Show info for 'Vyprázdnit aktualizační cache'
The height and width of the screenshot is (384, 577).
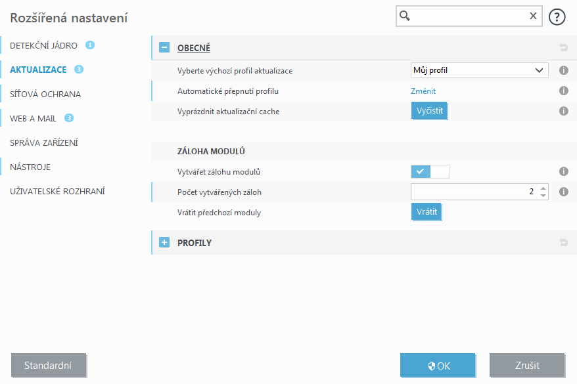point(563,111)
